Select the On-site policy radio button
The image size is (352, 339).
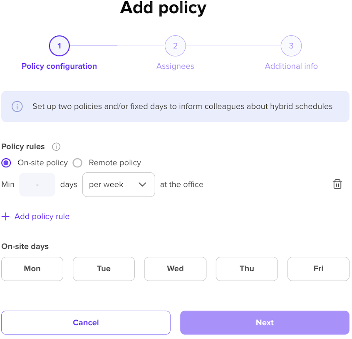point(6,163)
